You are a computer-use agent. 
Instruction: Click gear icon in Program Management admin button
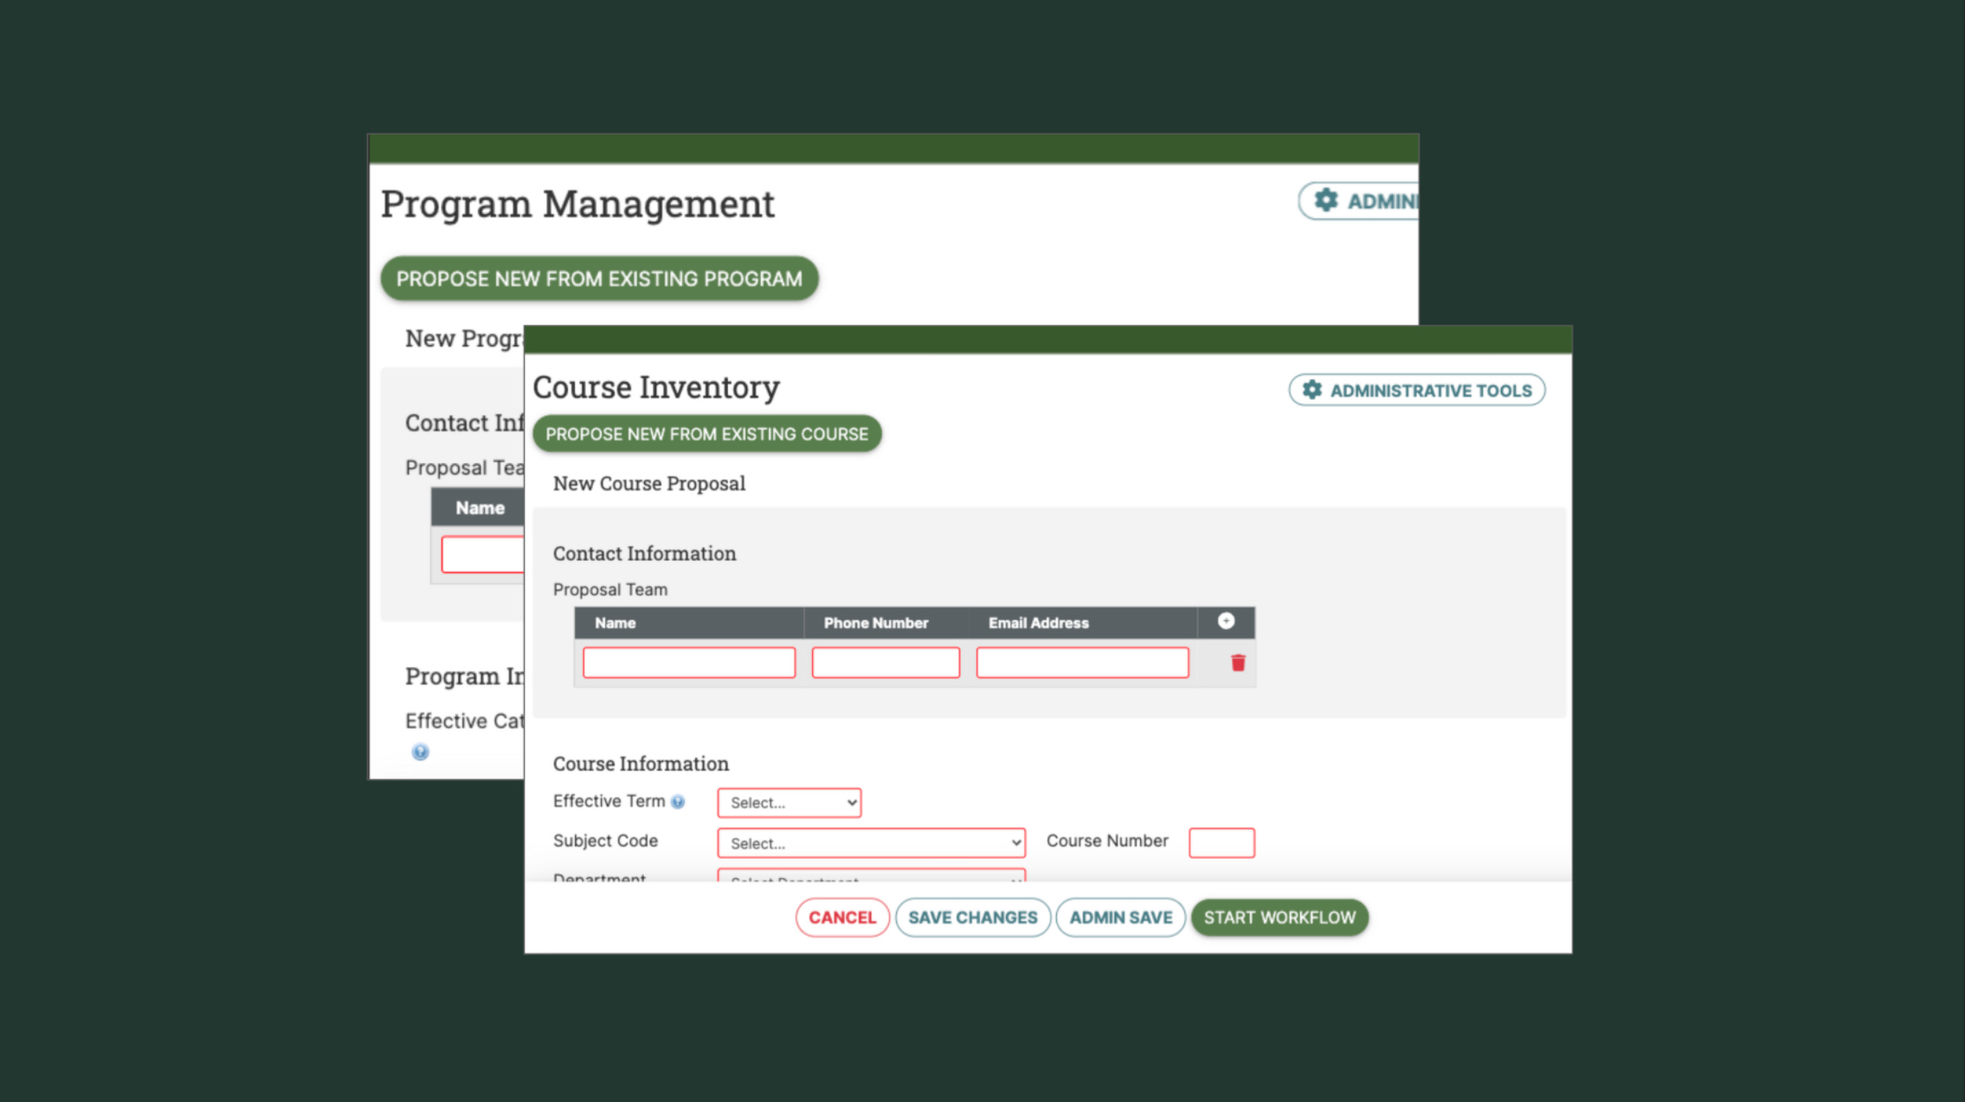click(1327, 200)
